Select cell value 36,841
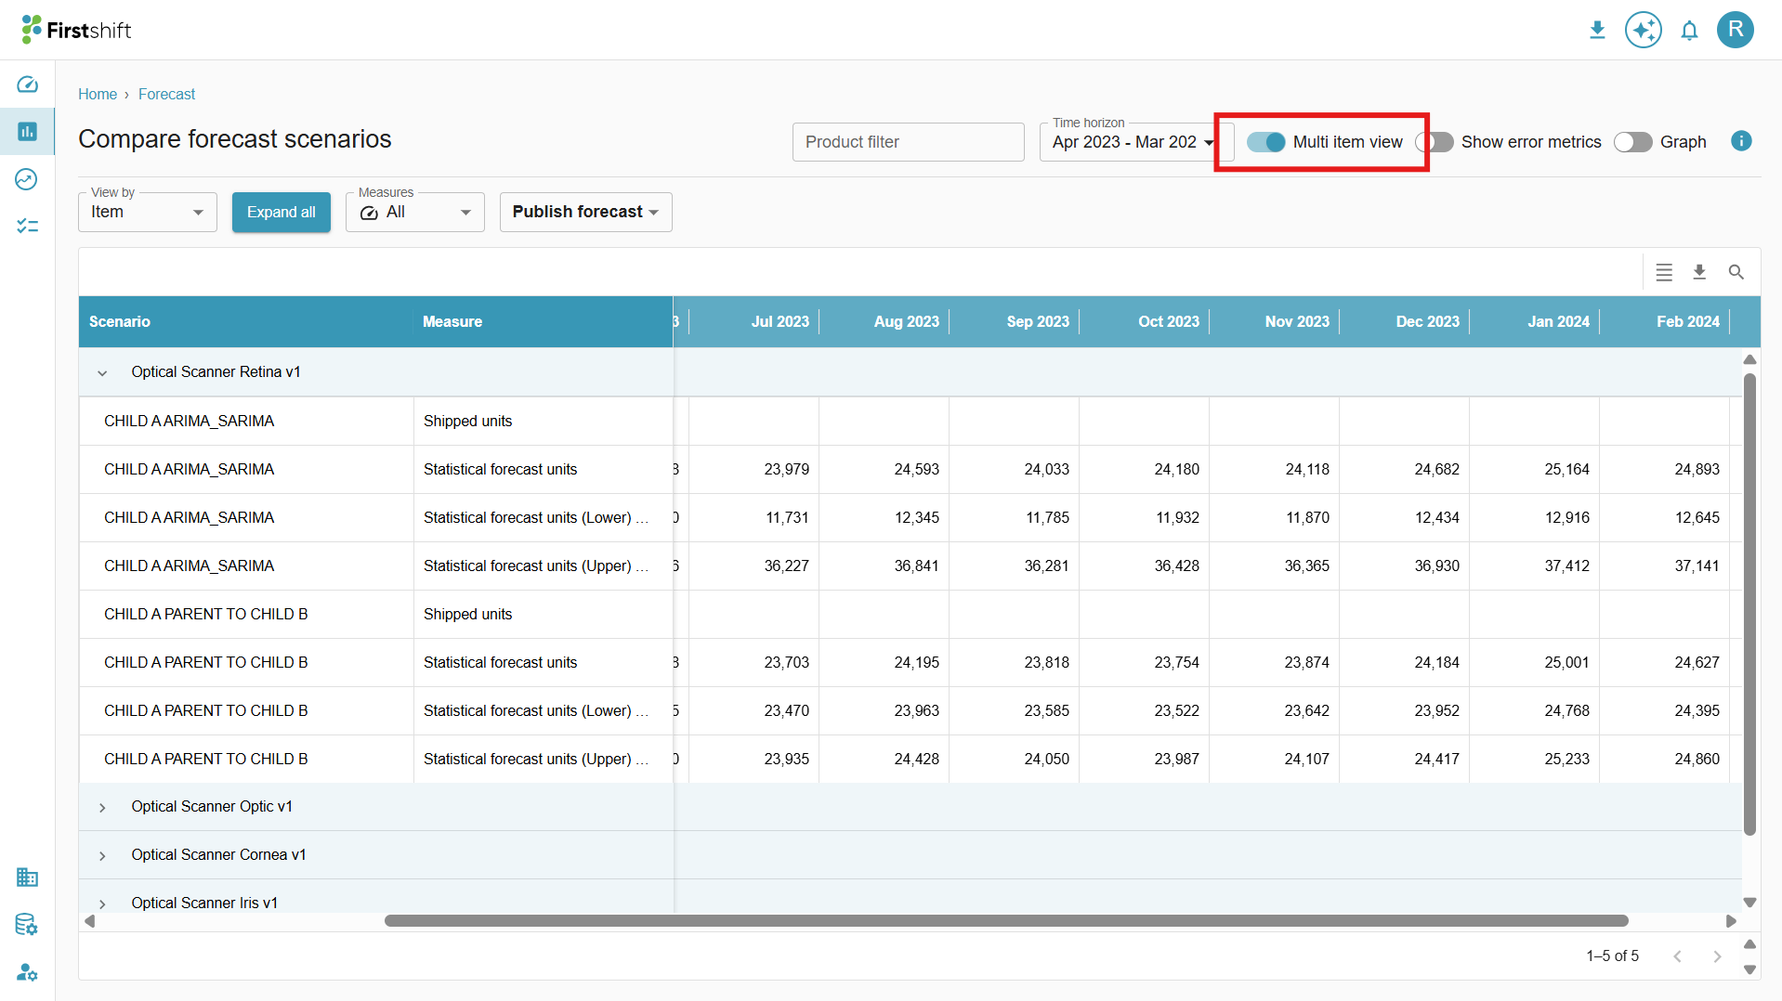 coord(916,565)
